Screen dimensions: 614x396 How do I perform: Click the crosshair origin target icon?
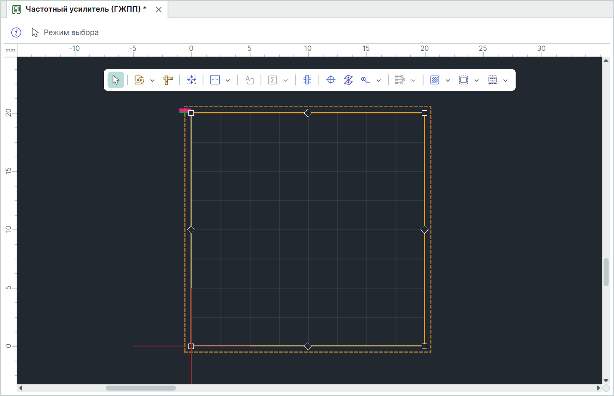tap(331, 80)
